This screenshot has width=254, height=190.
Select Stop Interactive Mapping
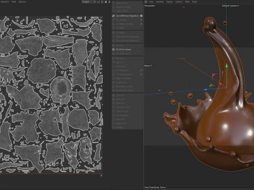click(x=128, y=41)
